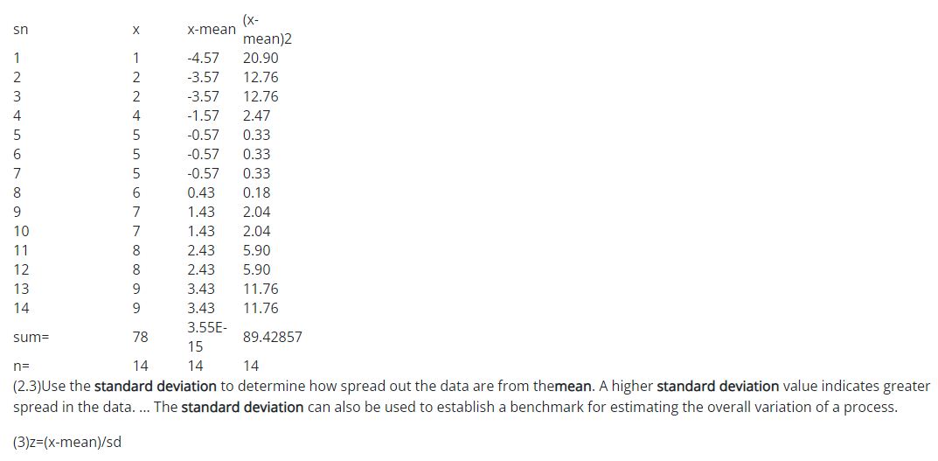938x461 pixels.
Task: Click the "sum=" row label
Action: tap(31, 337)
